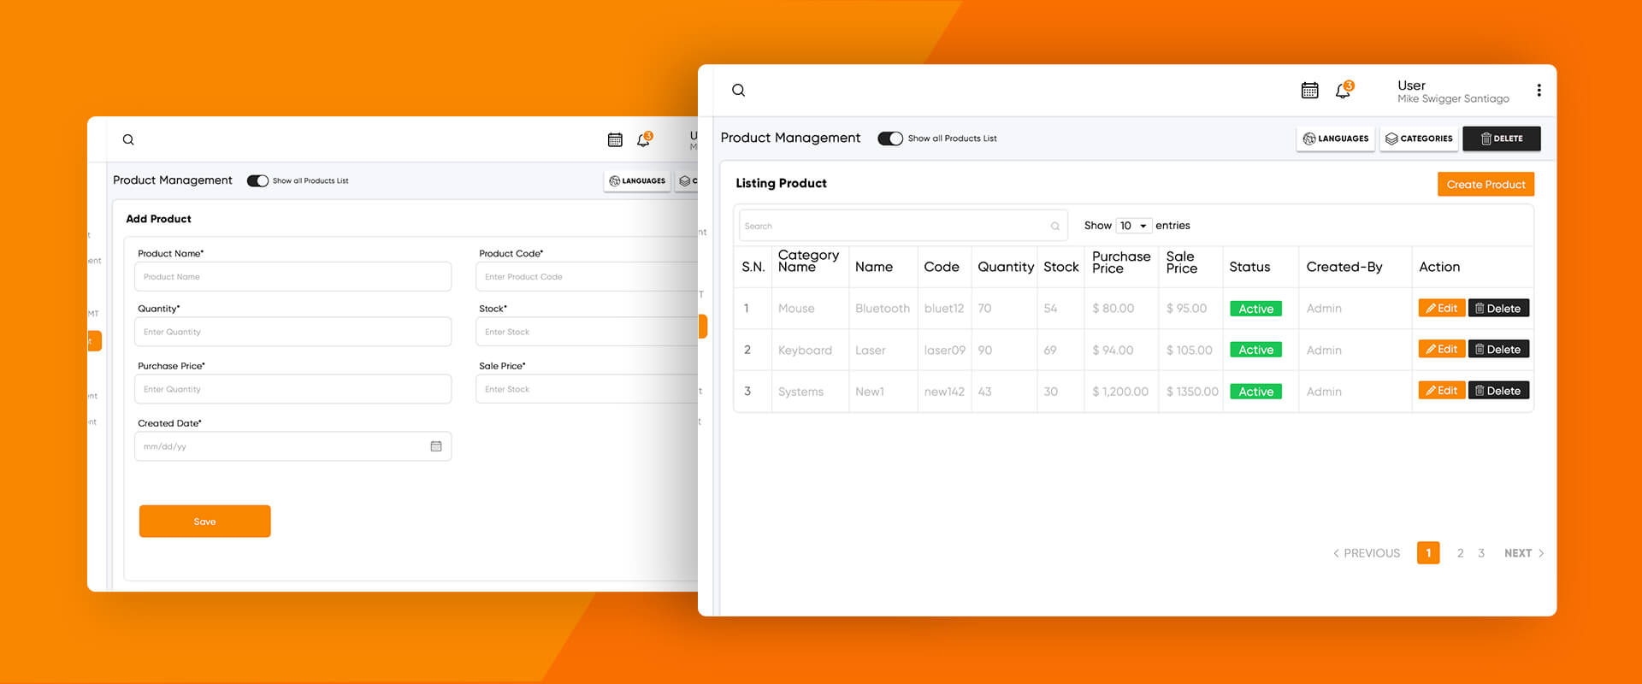The width and height of the screenshot is (1642, 684).
Task: Open notifications bell in right window
Action: (1343, 91)
